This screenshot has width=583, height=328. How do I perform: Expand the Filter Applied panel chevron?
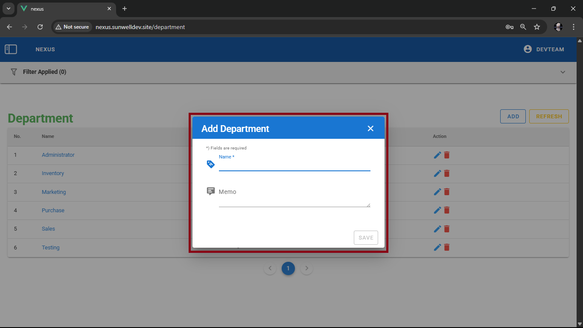click(x=563, y=72)
